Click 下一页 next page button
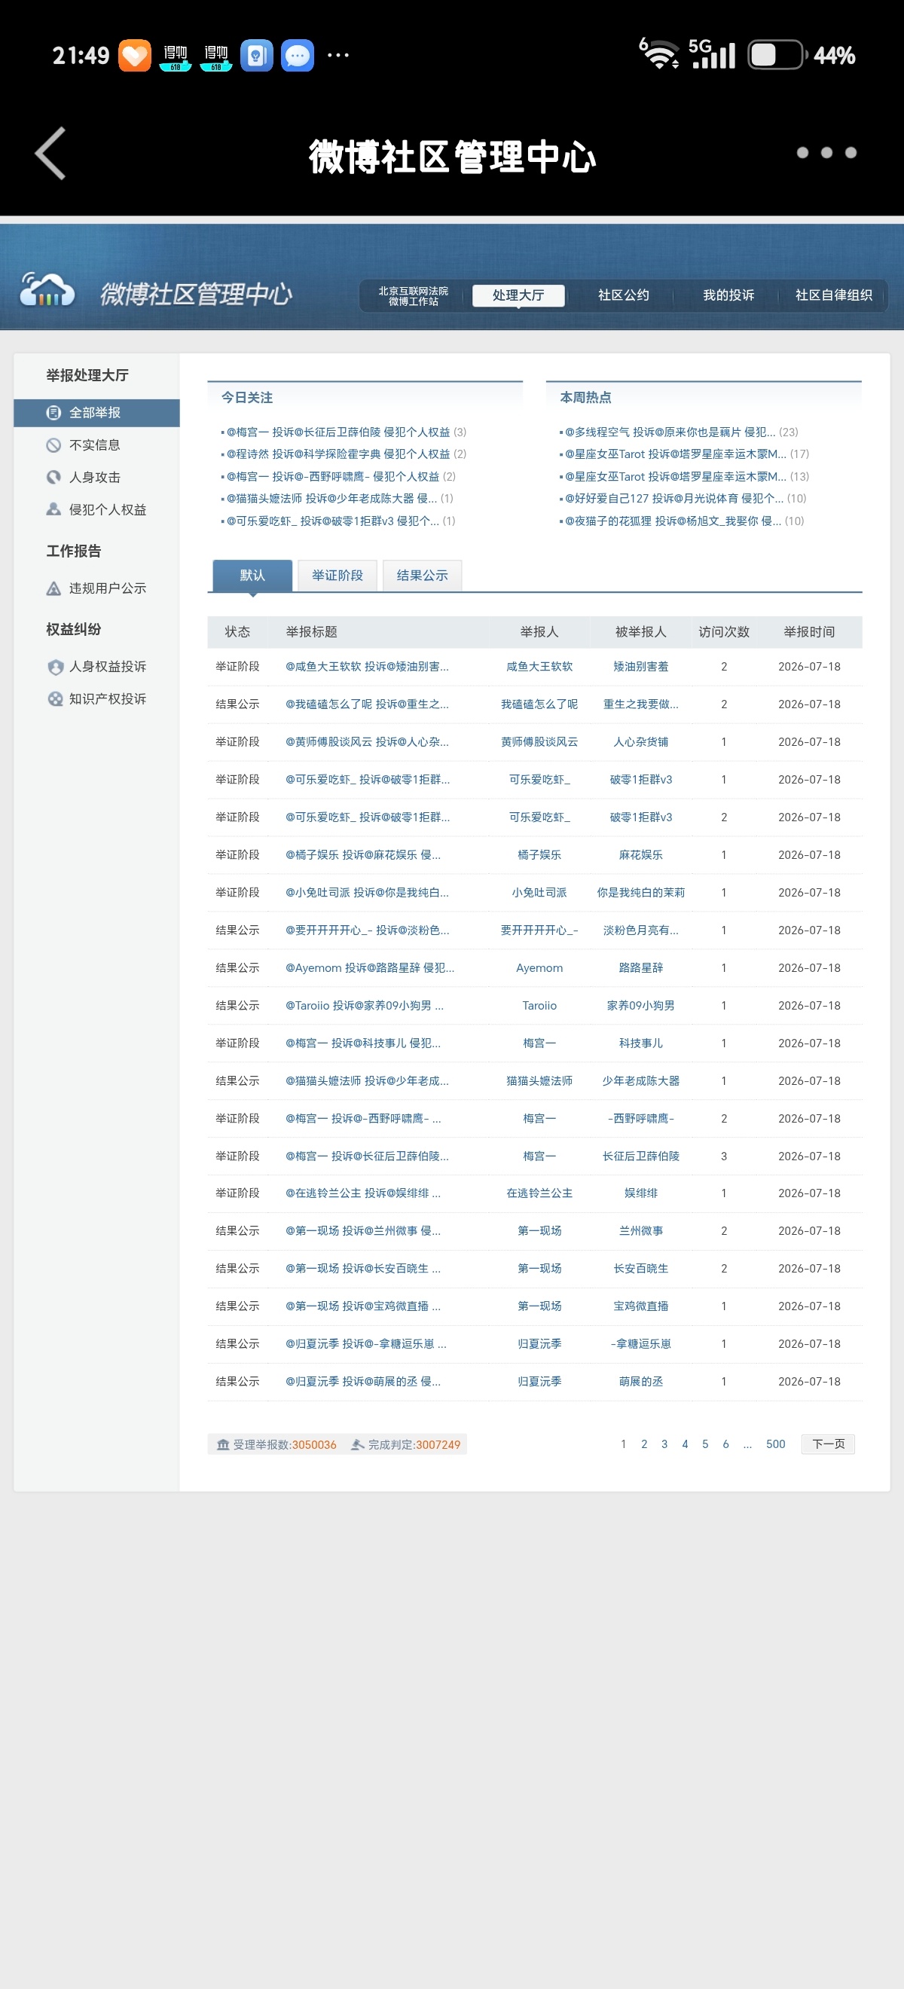 tap(828, 1444)
